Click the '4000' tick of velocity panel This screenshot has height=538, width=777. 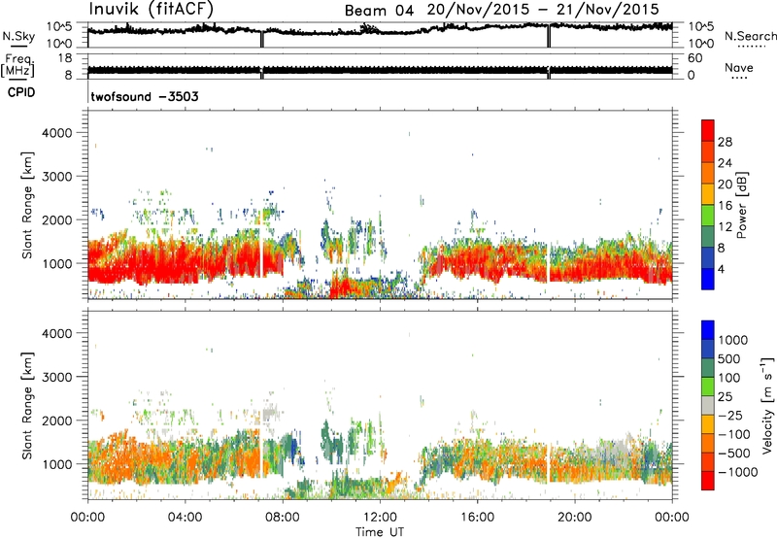pos(57,333)
